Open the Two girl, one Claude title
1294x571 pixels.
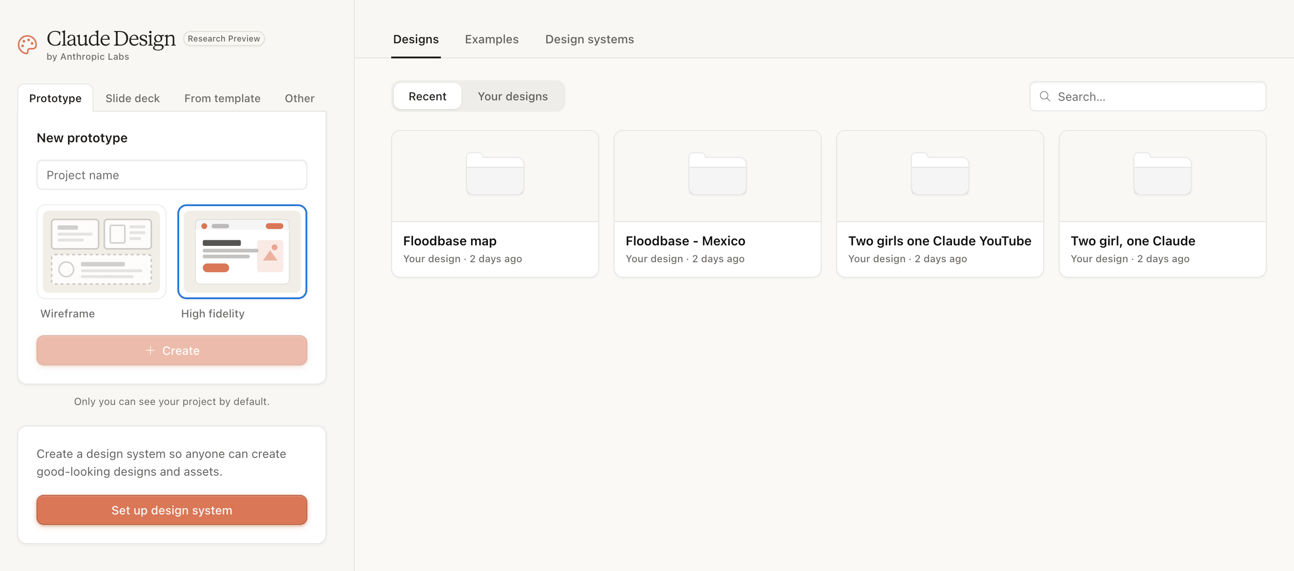pyautogui.click(x=1133, y=241)
